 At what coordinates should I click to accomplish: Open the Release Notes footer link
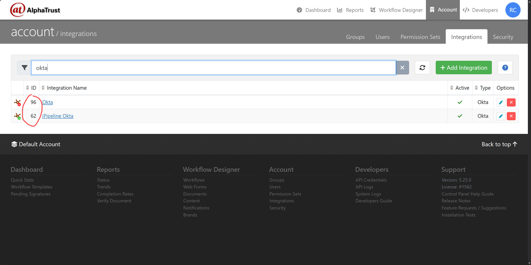[456, 201]
